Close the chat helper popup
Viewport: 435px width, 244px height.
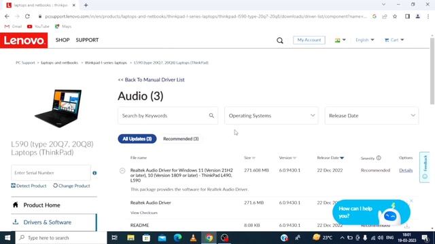tap(411, 201)
